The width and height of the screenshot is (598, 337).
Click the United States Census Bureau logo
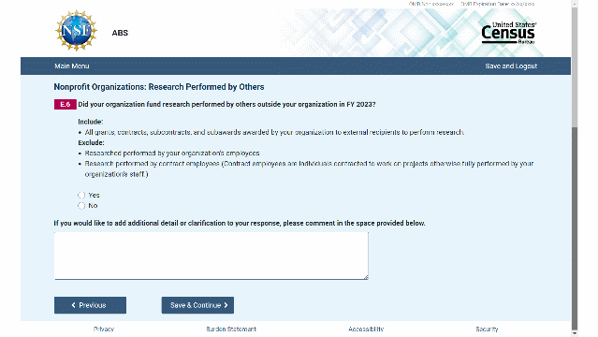pos(509,33)
